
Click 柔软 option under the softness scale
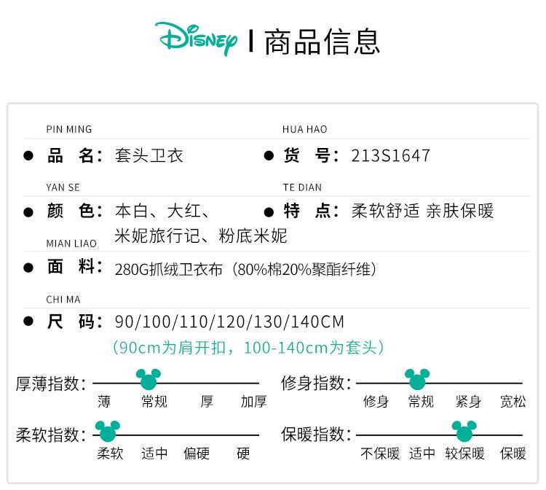click(110, 454)
